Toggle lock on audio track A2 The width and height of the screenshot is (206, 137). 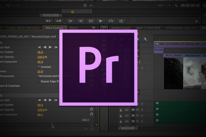tap(121, 110)
